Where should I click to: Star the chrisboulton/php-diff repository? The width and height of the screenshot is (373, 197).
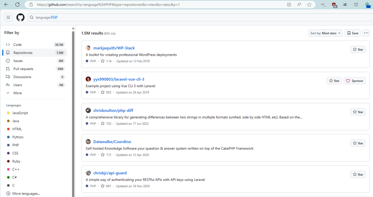358,112
